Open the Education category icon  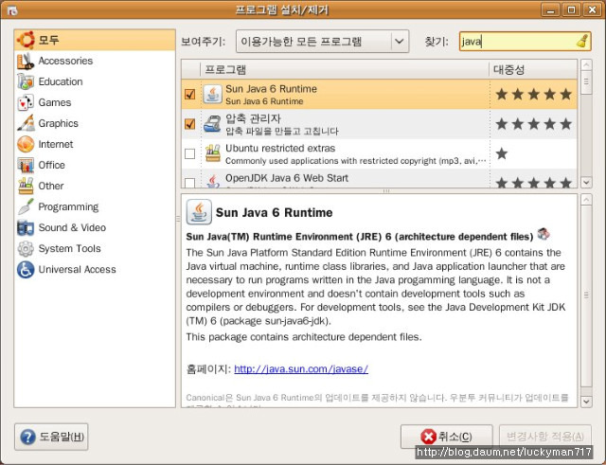click(x=26, y=81)
